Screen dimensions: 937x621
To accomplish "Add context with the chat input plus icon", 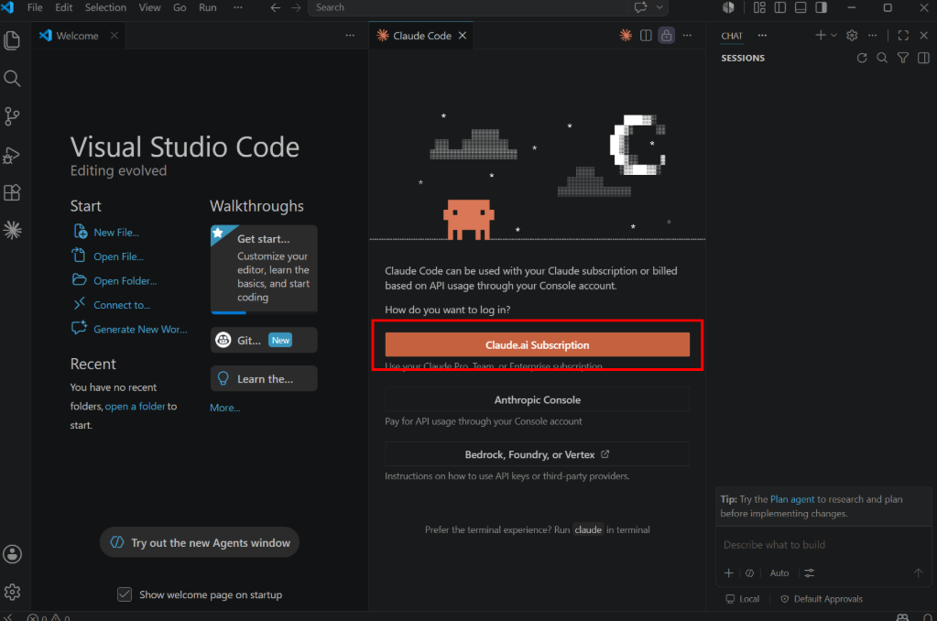I will (728, 572).
